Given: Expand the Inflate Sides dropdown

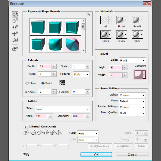Looking at the screenshot, I should coord(62,109).
